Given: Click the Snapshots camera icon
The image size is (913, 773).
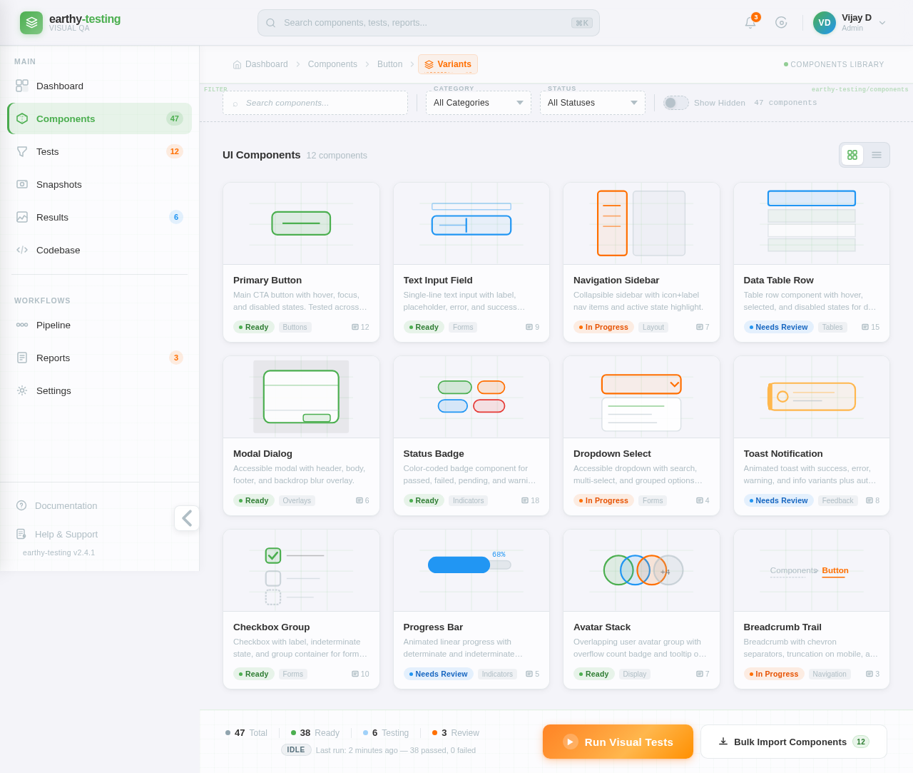Looking at the screenshot, I should [22, 184].
